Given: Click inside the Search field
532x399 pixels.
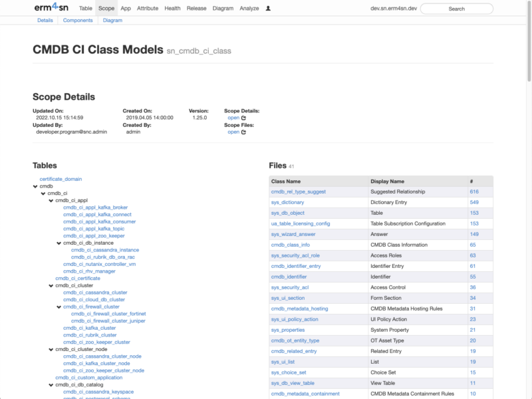Looking at the screenshot, I should (x=456, y=9).
